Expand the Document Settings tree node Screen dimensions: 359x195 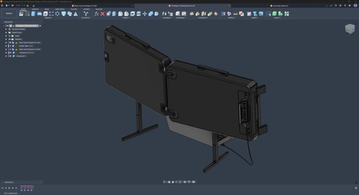[x=6, y=29]
